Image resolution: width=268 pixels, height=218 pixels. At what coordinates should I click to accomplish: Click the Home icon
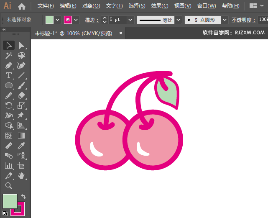coord(22,6)
